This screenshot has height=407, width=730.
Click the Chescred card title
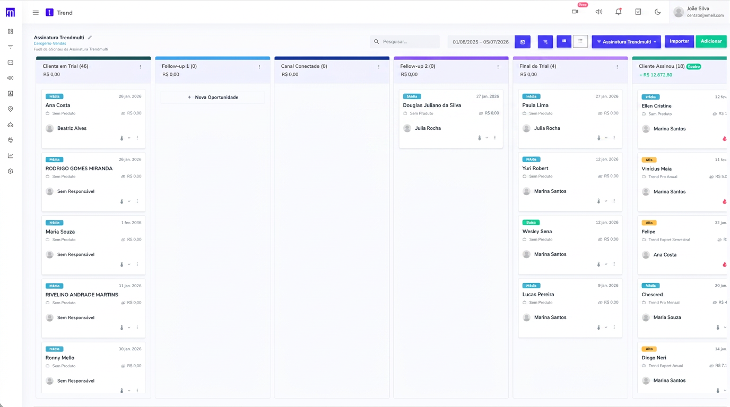coord(652,295)
